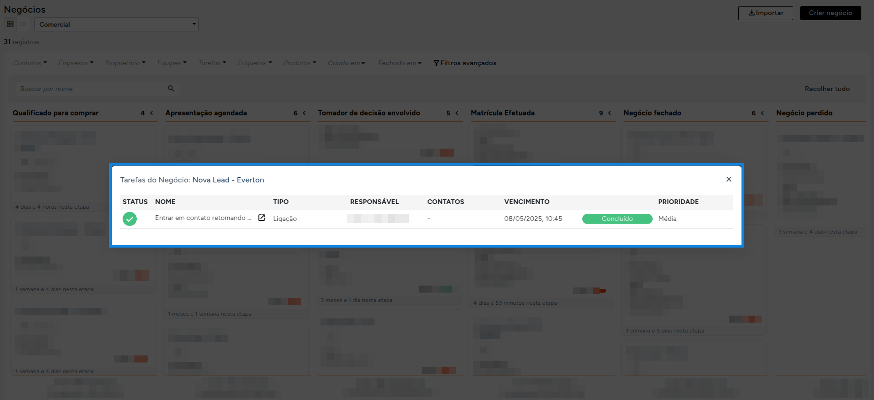Screen dimensions: 874x400
Task: Click the green completed status check icon
Action: pos(130,219)
